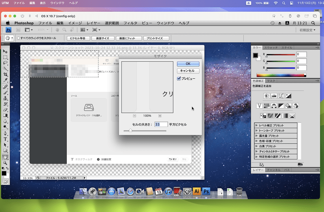Switch to the スウォッチ tab
324x212 pixels.
pos(271,48)
